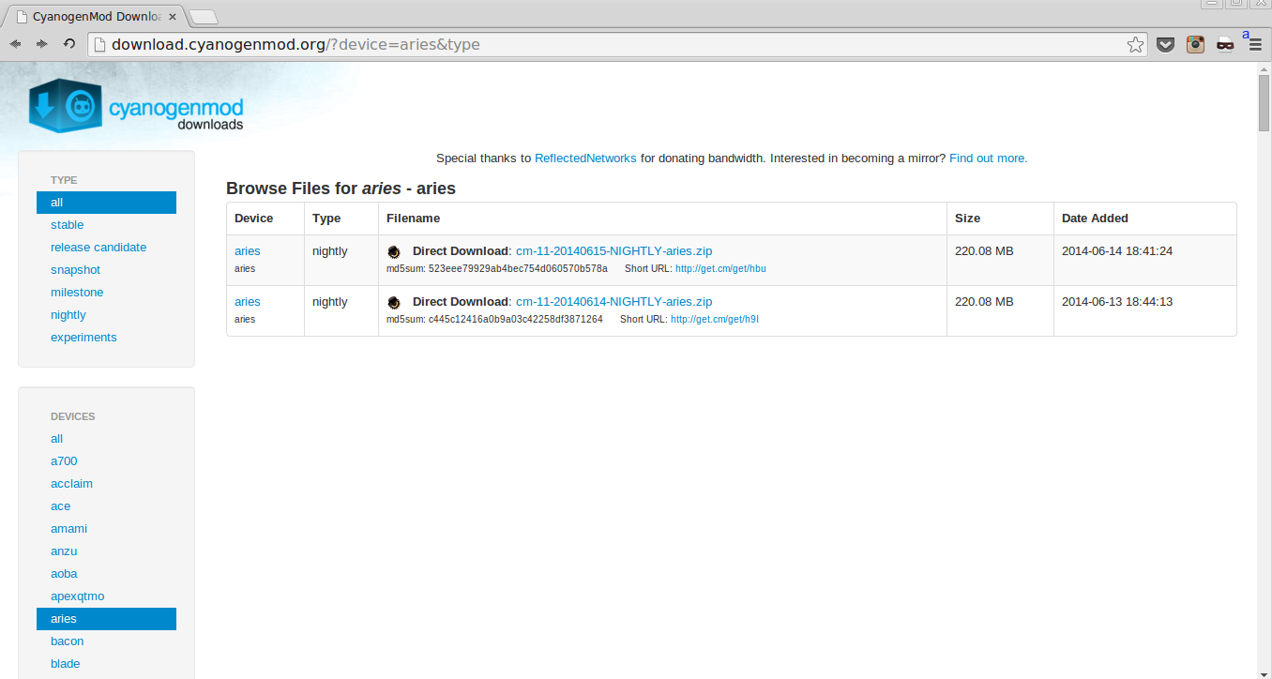This screenshot has width=1272, height=679.
Task: Choose the amami device
Action: [68, 529]
